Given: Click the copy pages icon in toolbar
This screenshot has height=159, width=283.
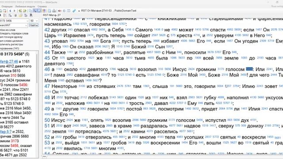Looking at the screenshot, I should tap(31, 11).
